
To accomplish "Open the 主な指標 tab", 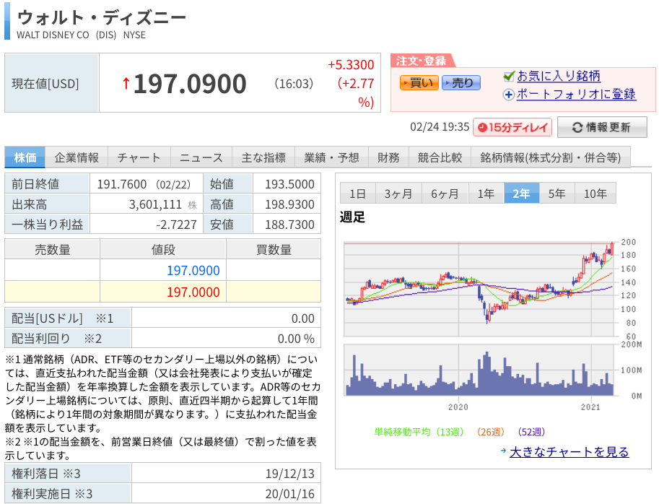I will coord(263,157).
